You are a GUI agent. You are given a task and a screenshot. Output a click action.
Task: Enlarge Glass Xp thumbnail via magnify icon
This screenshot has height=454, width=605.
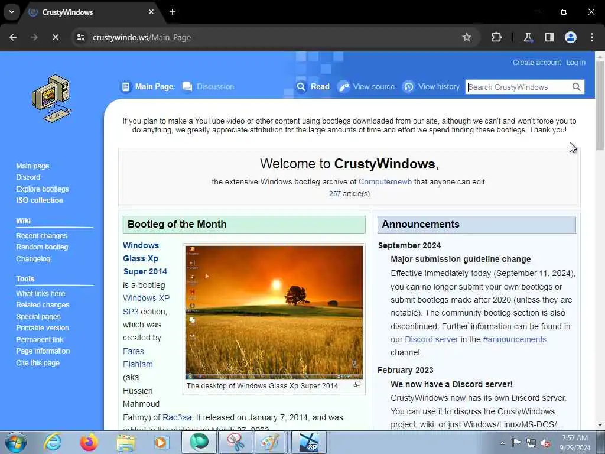[x=357, y=384]
